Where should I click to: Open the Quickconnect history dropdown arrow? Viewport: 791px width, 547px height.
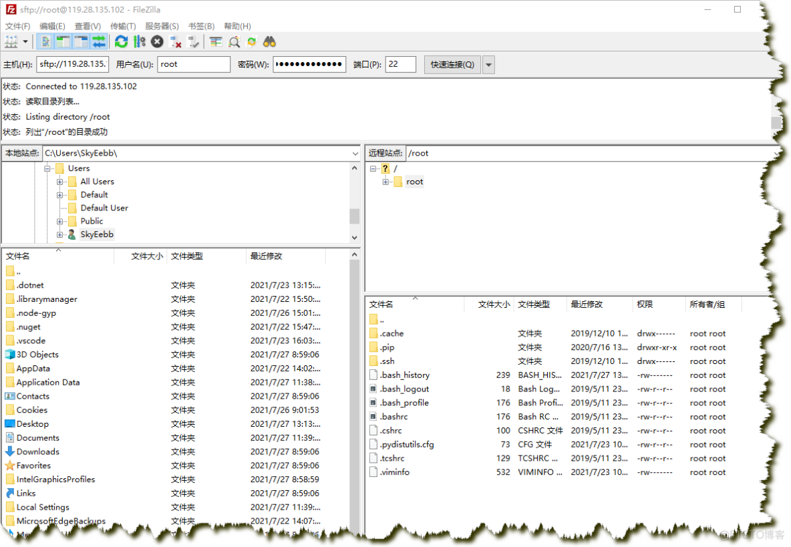tap(488, 65)
